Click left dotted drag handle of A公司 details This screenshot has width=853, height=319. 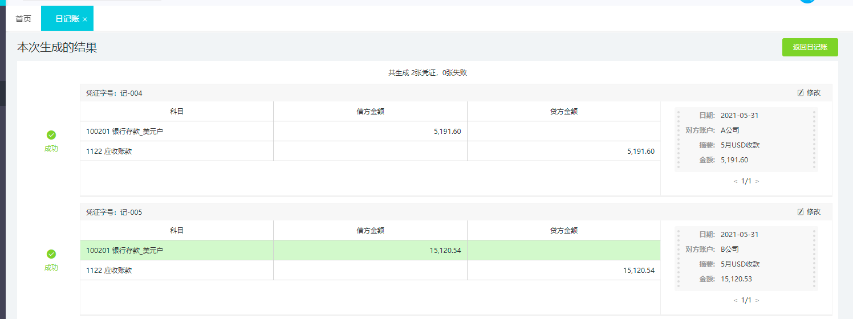coord(679,140)
